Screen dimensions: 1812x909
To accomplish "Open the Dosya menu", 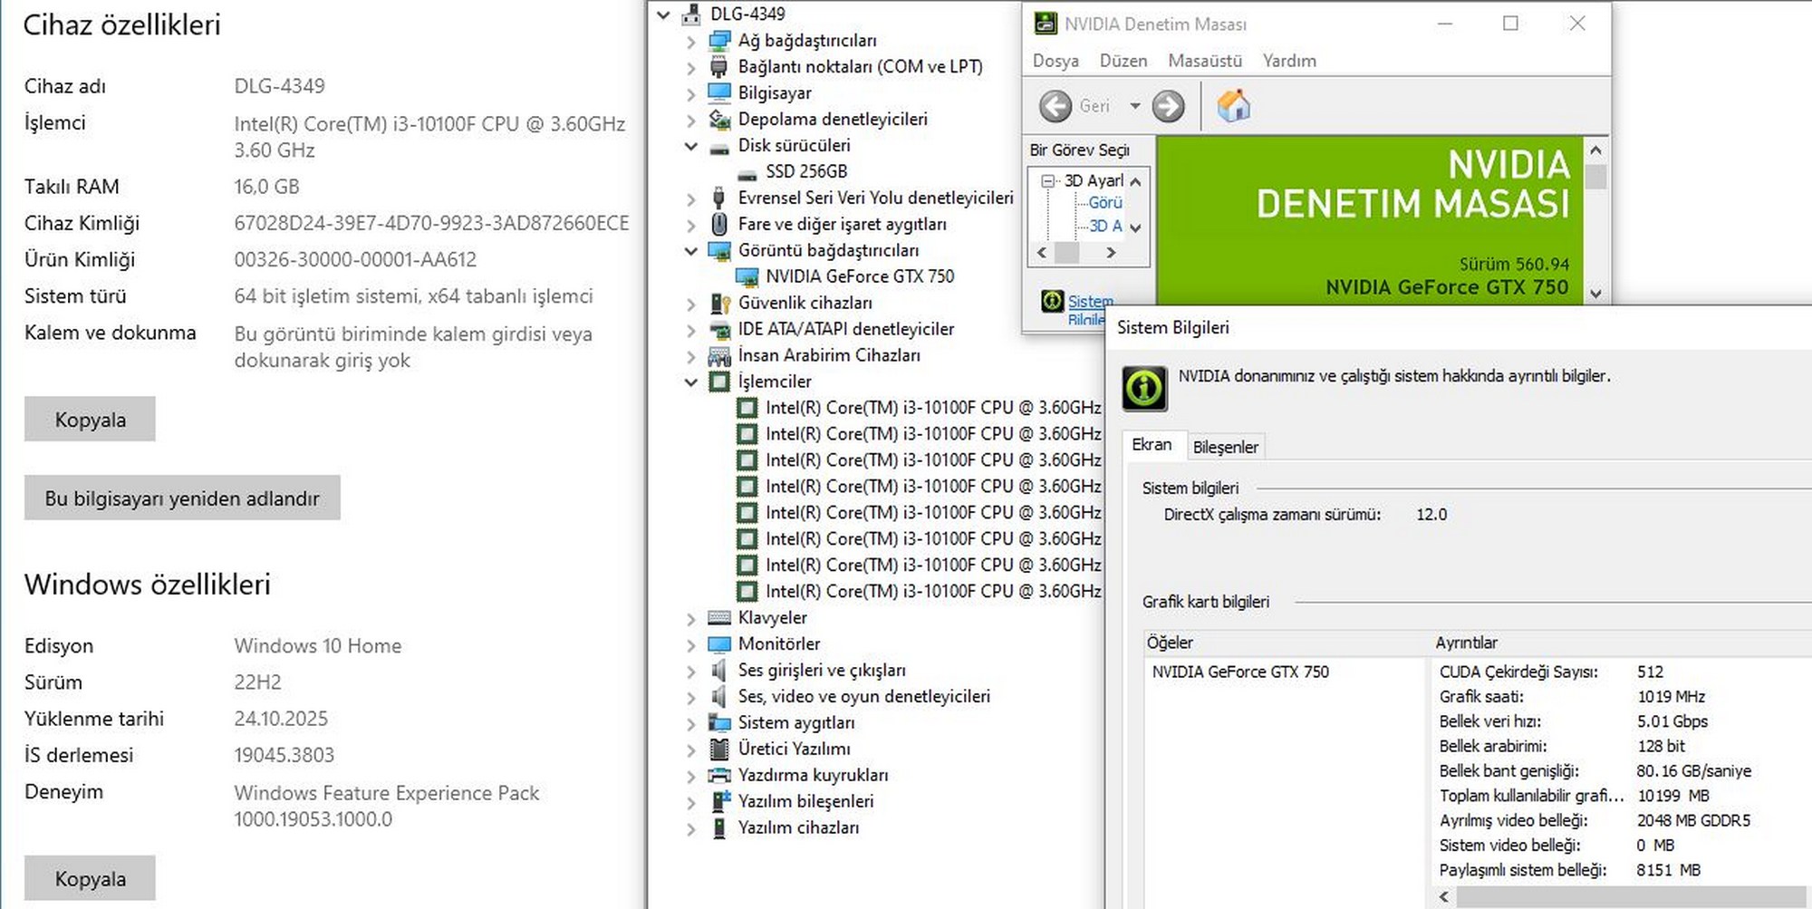I will 1055,61.
